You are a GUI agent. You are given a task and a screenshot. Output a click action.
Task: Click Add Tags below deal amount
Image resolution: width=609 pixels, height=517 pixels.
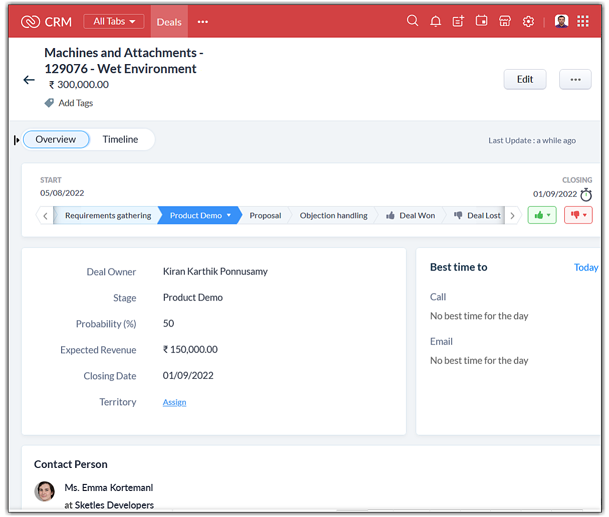[x=75, y=103]
